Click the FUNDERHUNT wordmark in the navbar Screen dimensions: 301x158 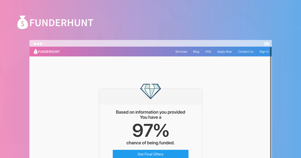[x=49, y=51]
